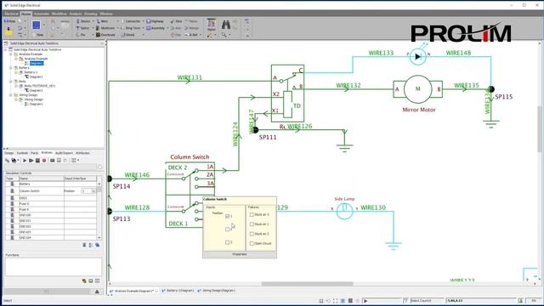Click the zoom magnifier icon in ribbon
Screen dimensions: 544x306
(224, 35)
